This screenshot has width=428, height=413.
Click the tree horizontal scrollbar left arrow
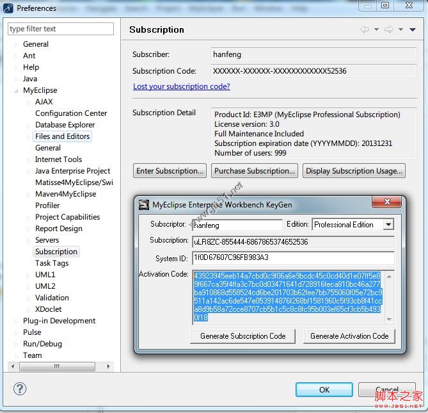(x=13, y=366)
